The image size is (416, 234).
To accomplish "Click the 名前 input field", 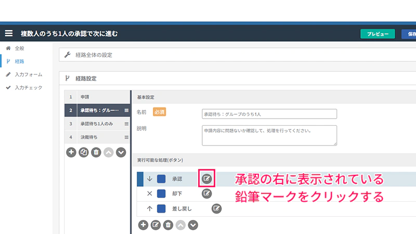I will point(269,114).
